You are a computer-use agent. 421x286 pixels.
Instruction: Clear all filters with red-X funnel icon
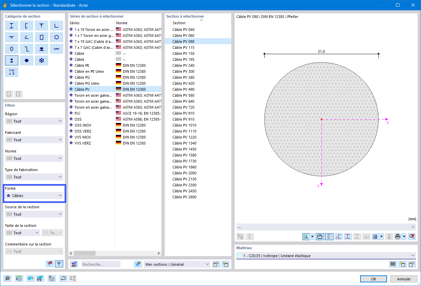click(x=50, y=264)
